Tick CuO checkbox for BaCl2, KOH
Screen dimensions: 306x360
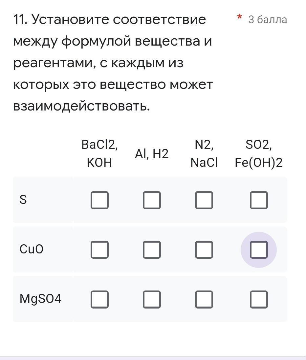click(x=99, y=250)
